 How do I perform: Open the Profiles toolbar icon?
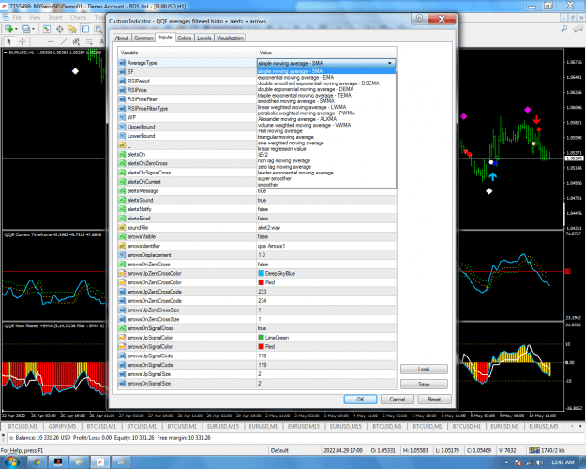(26, 29)
